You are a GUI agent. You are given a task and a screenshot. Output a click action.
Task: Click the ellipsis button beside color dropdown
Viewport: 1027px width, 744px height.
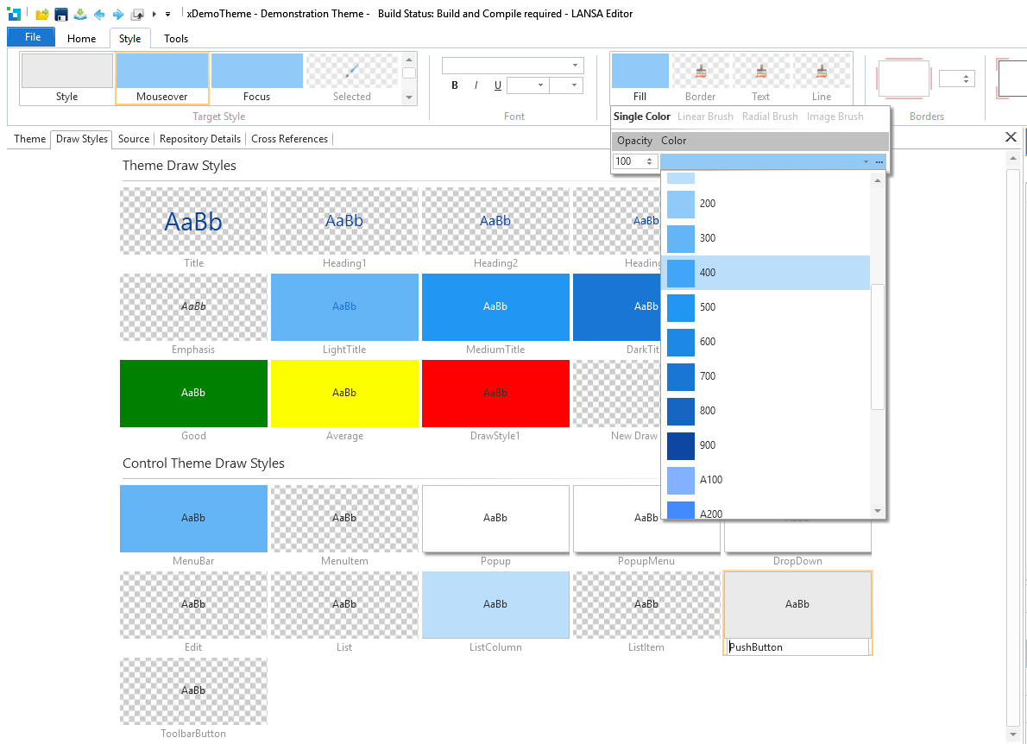pos(879,161)
